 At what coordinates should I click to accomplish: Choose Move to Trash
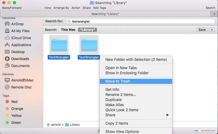pos(136,81)
